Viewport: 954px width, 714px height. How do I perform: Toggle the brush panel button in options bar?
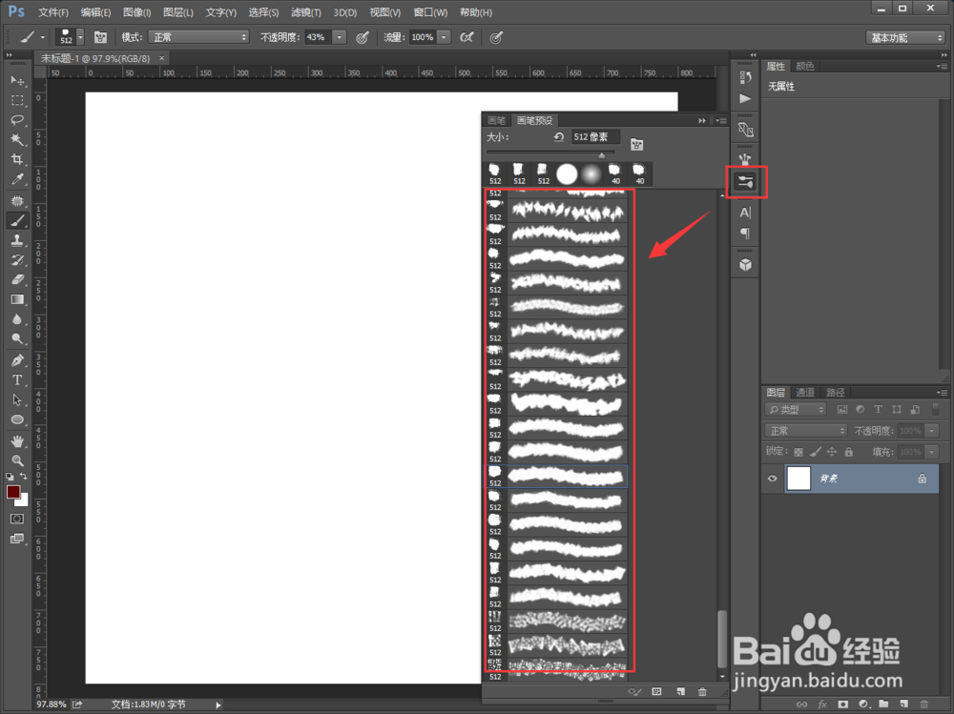click(100, 37)
